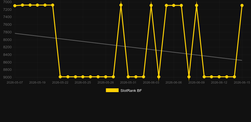Click the 9000 y-axis label
Image resolution: width=251 pixels, height=122 pixels.
point(7,77)
